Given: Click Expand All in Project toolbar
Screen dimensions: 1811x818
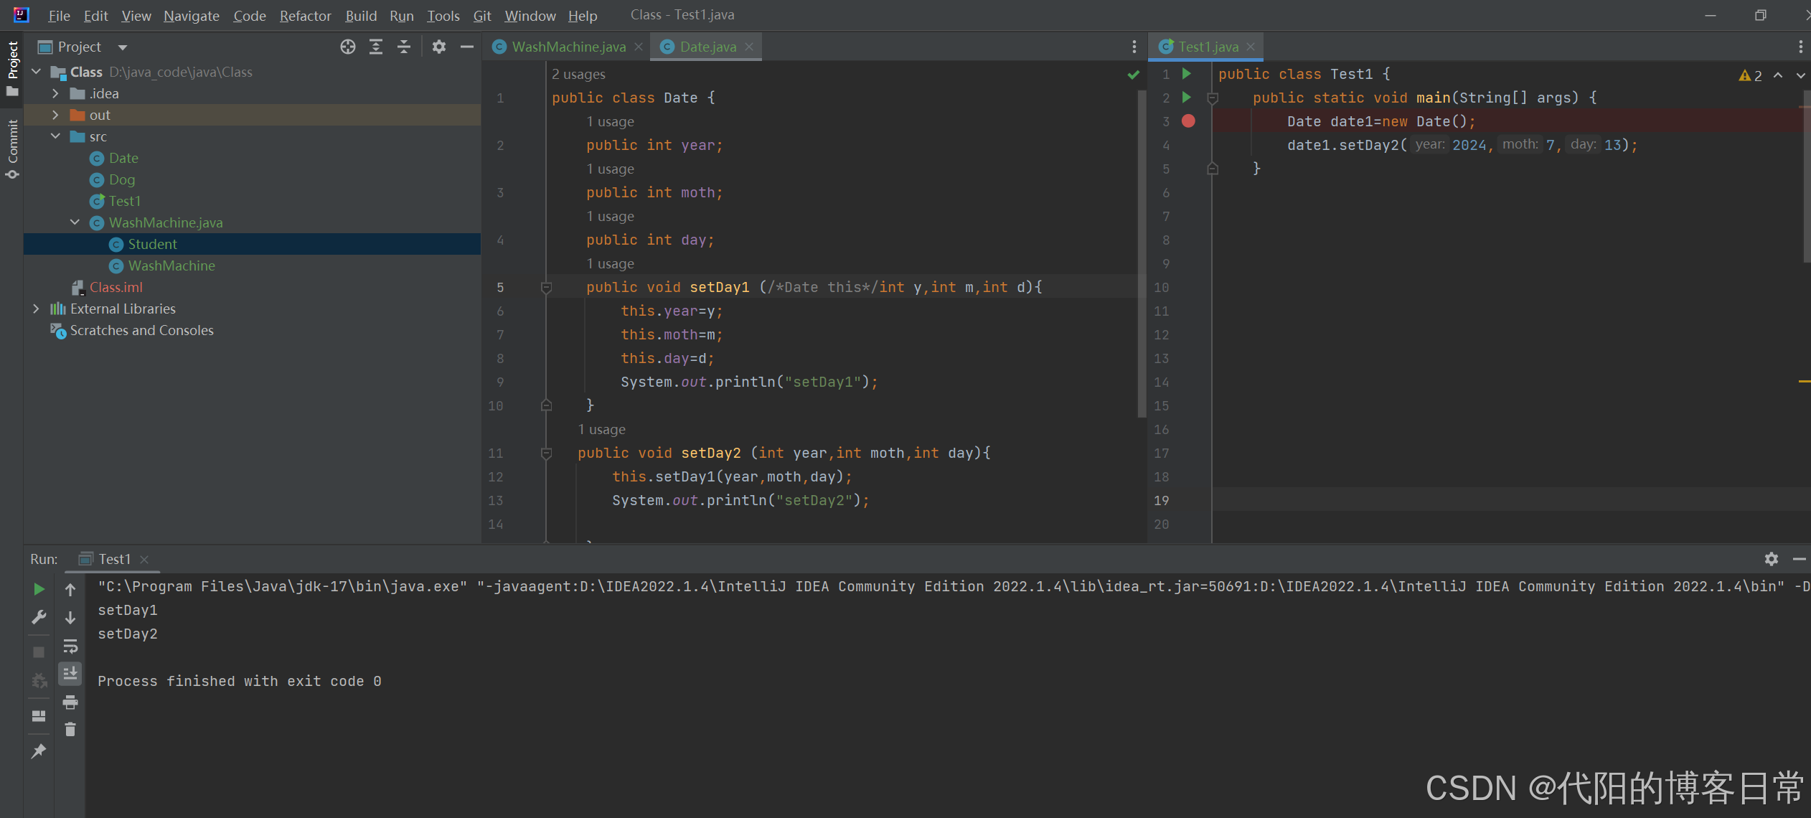Looking at the screenshot, I should coord(376,47).
